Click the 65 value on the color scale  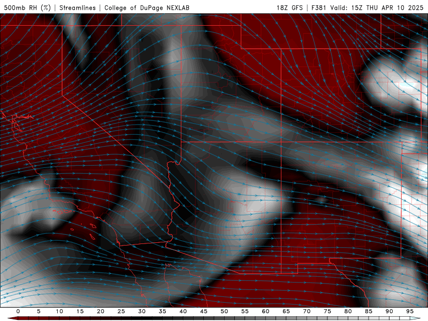[286, 311]
